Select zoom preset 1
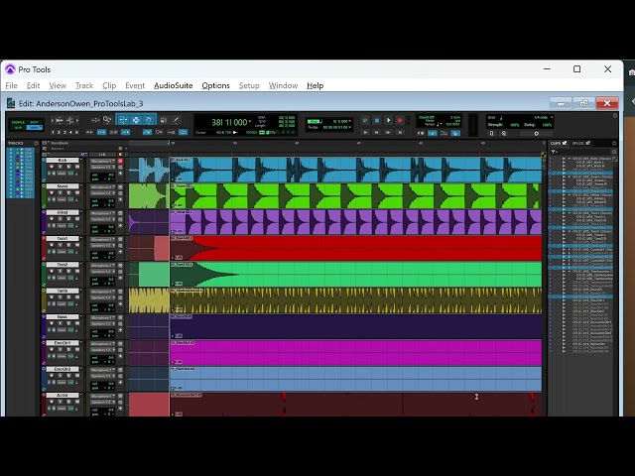The width and height of the screenshot is (635, 476). click(x=53, y=132)
